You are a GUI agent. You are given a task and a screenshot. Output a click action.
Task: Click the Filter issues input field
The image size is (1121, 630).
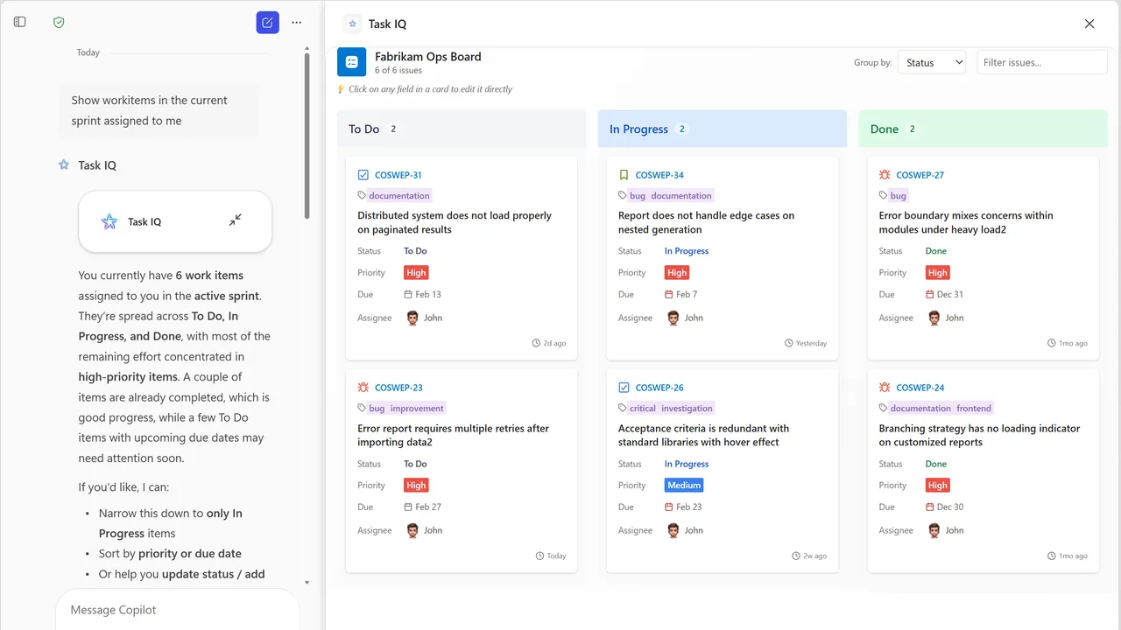(x=1042, y=63)
